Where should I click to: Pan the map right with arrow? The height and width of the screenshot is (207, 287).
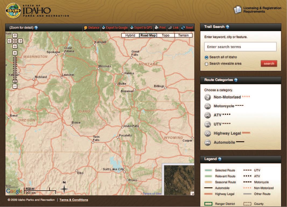click(x=20, y=41)
